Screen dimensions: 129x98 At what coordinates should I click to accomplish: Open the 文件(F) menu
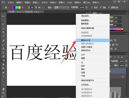click(11, 3)
